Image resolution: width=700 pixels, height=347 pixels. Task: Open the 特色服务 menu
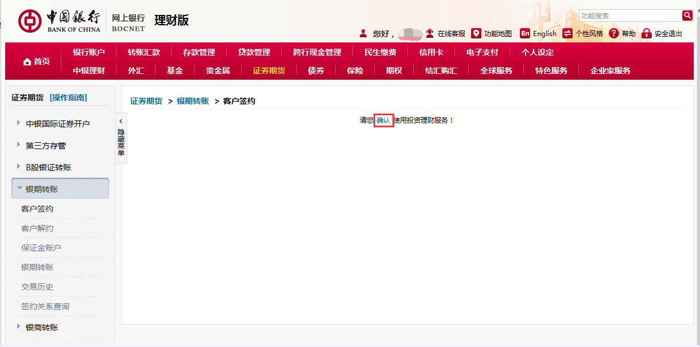coord(551,71)
